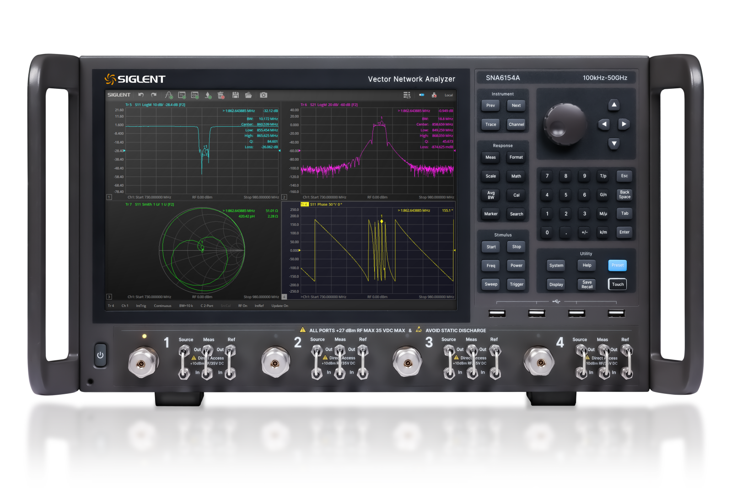Click the blue Preset key
Viewport: 732px width, 488px height.
[618, 266]
